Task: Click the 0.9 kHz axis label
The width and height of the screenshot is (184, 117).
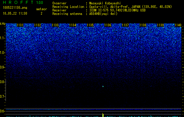Action: (2, 67)
